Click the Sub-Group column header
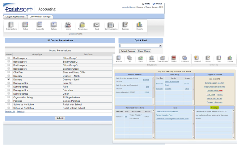The height and width of the screenshot is (148, 241). [88, 55]
